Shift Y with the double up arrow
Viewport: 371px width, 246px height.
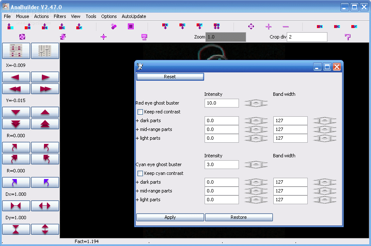45,124
